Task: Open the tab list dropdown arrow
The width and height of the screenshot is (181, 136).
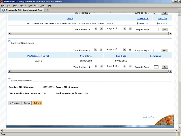Action: (180, 10)
